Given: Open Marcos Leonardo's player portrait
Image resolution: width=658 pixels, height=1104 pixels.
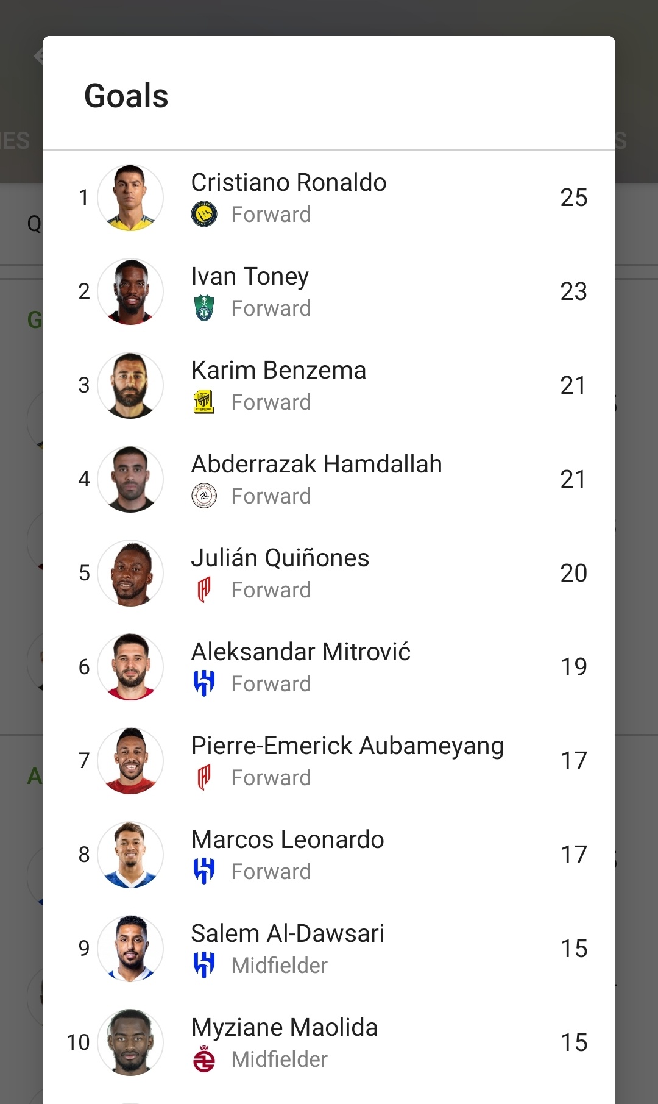Looking at the screenshot, I should click(130, 855).
